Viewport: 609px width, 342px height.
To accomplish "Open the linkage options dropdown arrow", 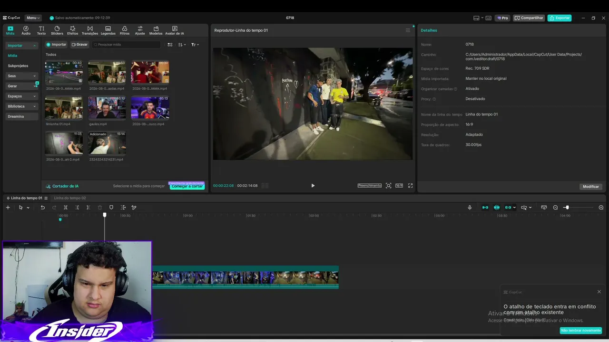I will click(x=514, y=208).
